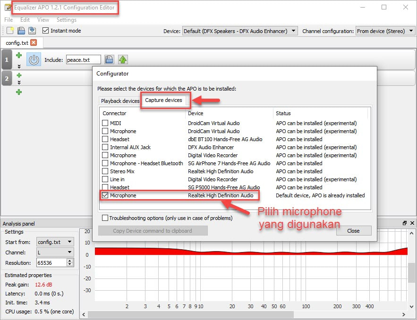Click the Close button in Configurator
Viewport: 417px width, 320px height.
[x=354, y=231]
